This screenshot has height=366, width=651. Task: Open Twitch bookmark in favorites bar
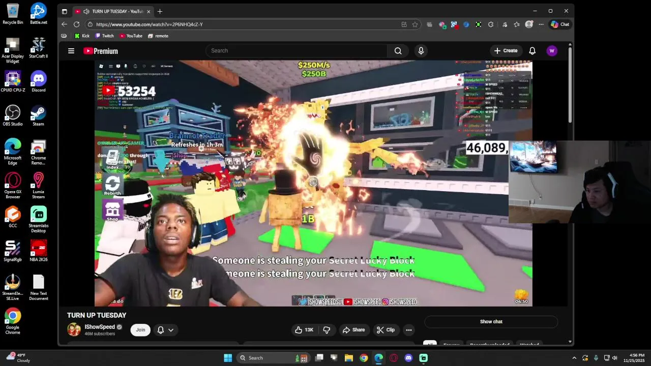pos(104,36)
